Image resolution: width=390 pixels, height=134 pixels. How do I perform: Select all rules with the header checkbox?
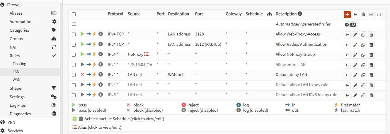click(74, 14)
